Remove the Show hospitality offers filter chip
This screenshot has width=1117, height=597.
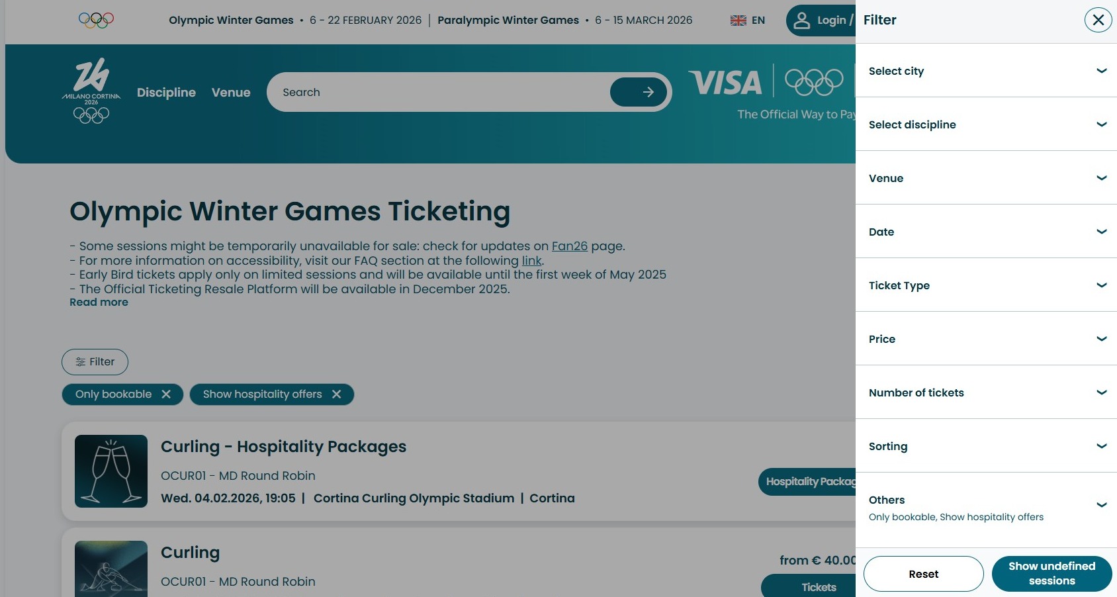pos(337,394)
